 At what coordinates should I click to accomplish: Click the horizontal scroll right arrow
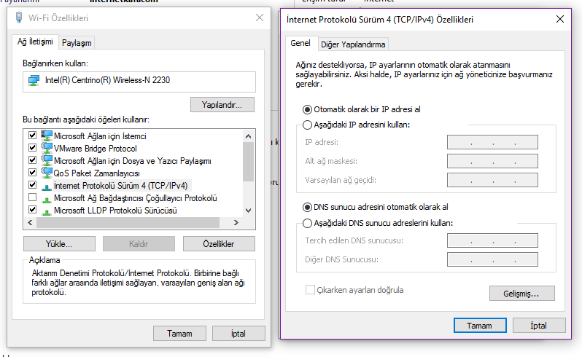coord(236,222)
